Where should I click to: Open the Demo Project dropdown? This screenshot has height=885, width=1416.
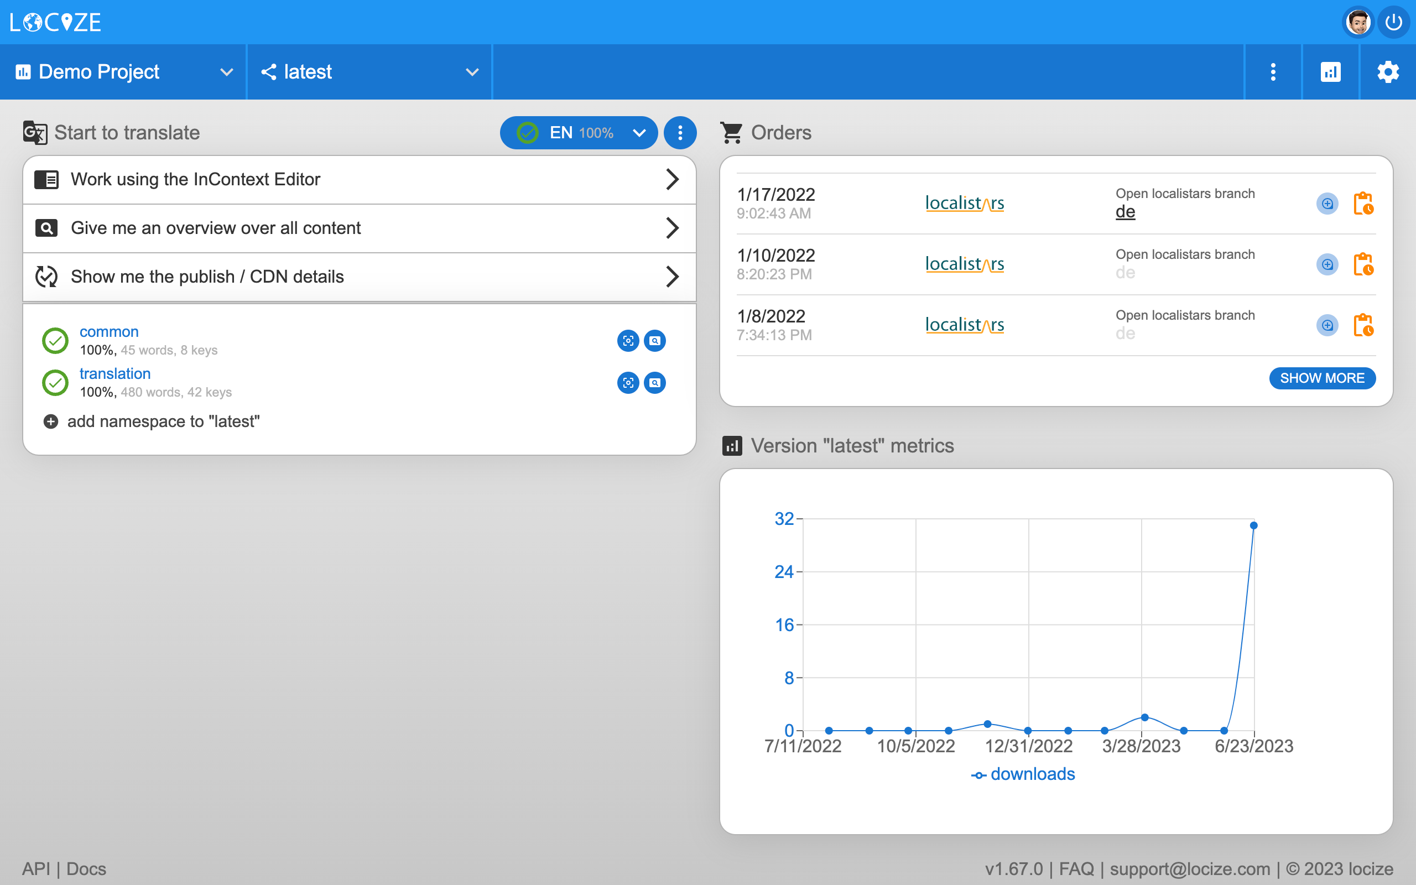(x=227, y=71)
